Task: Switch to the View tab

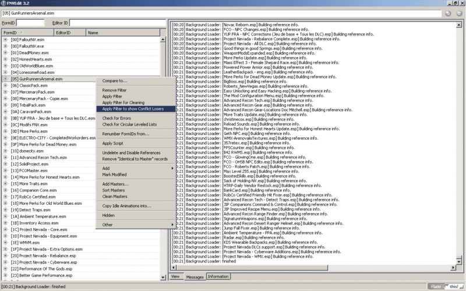Action: pos(175,276)
